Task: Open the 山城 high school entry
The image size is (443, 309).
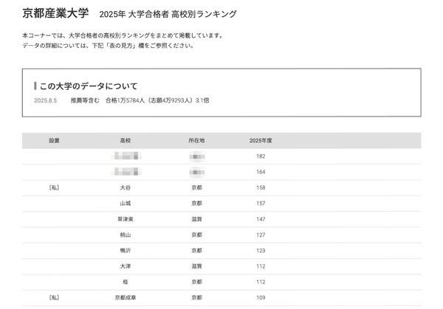Action: [x=125, y=203]
